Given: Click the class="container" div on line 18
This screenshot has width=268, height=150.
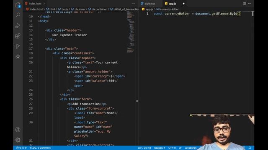Looking at the screenshot, I should (x=73, y=53).
